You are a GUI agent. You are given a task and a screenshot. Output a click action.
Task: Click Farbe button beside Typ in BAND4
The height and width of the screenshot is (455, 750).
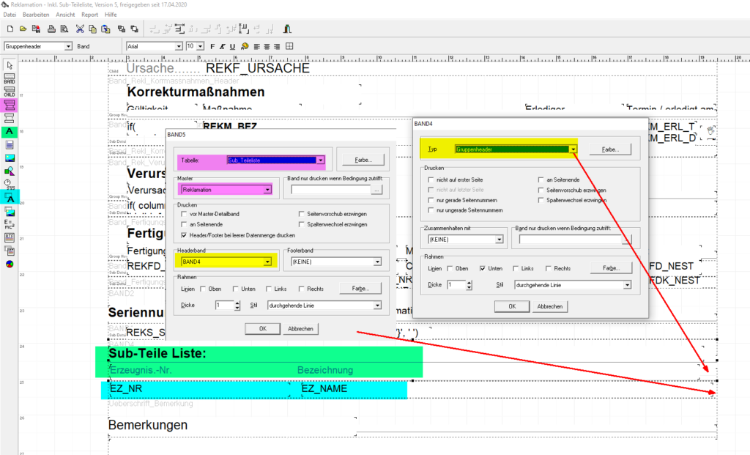point(610,149)
